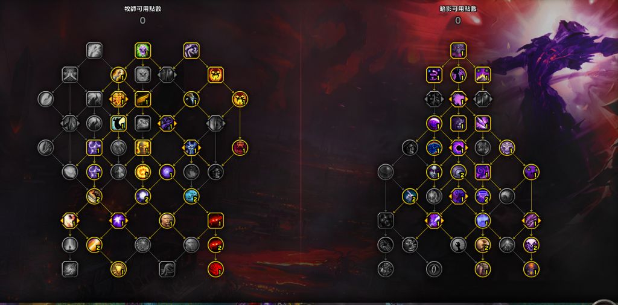Select the topmost Shadow tree talent
Viewport: 618px width, 305px height.
458,51
